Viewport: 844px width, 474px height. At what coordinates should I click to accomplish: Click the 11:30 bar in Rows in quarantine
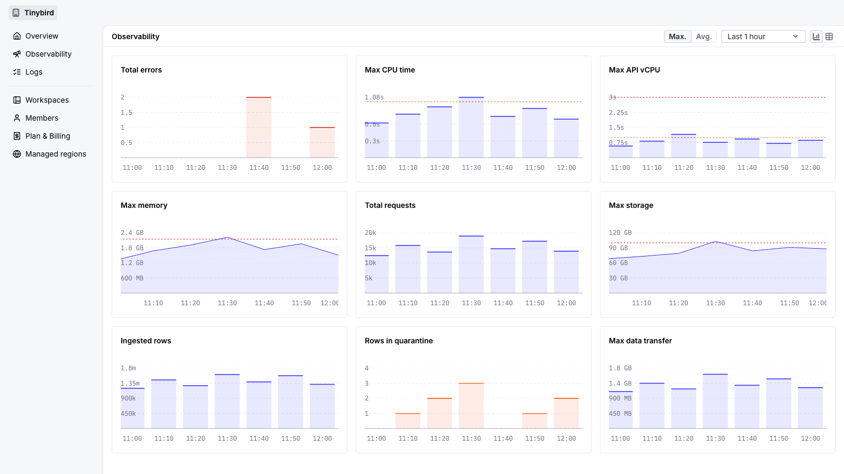click(471, 406)
